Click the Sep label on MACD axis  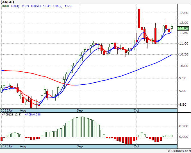tap(80, 146)
